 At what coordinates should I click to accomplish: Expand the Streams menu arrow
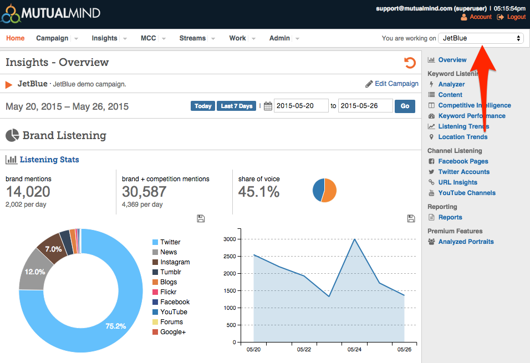tap(213, 39)
